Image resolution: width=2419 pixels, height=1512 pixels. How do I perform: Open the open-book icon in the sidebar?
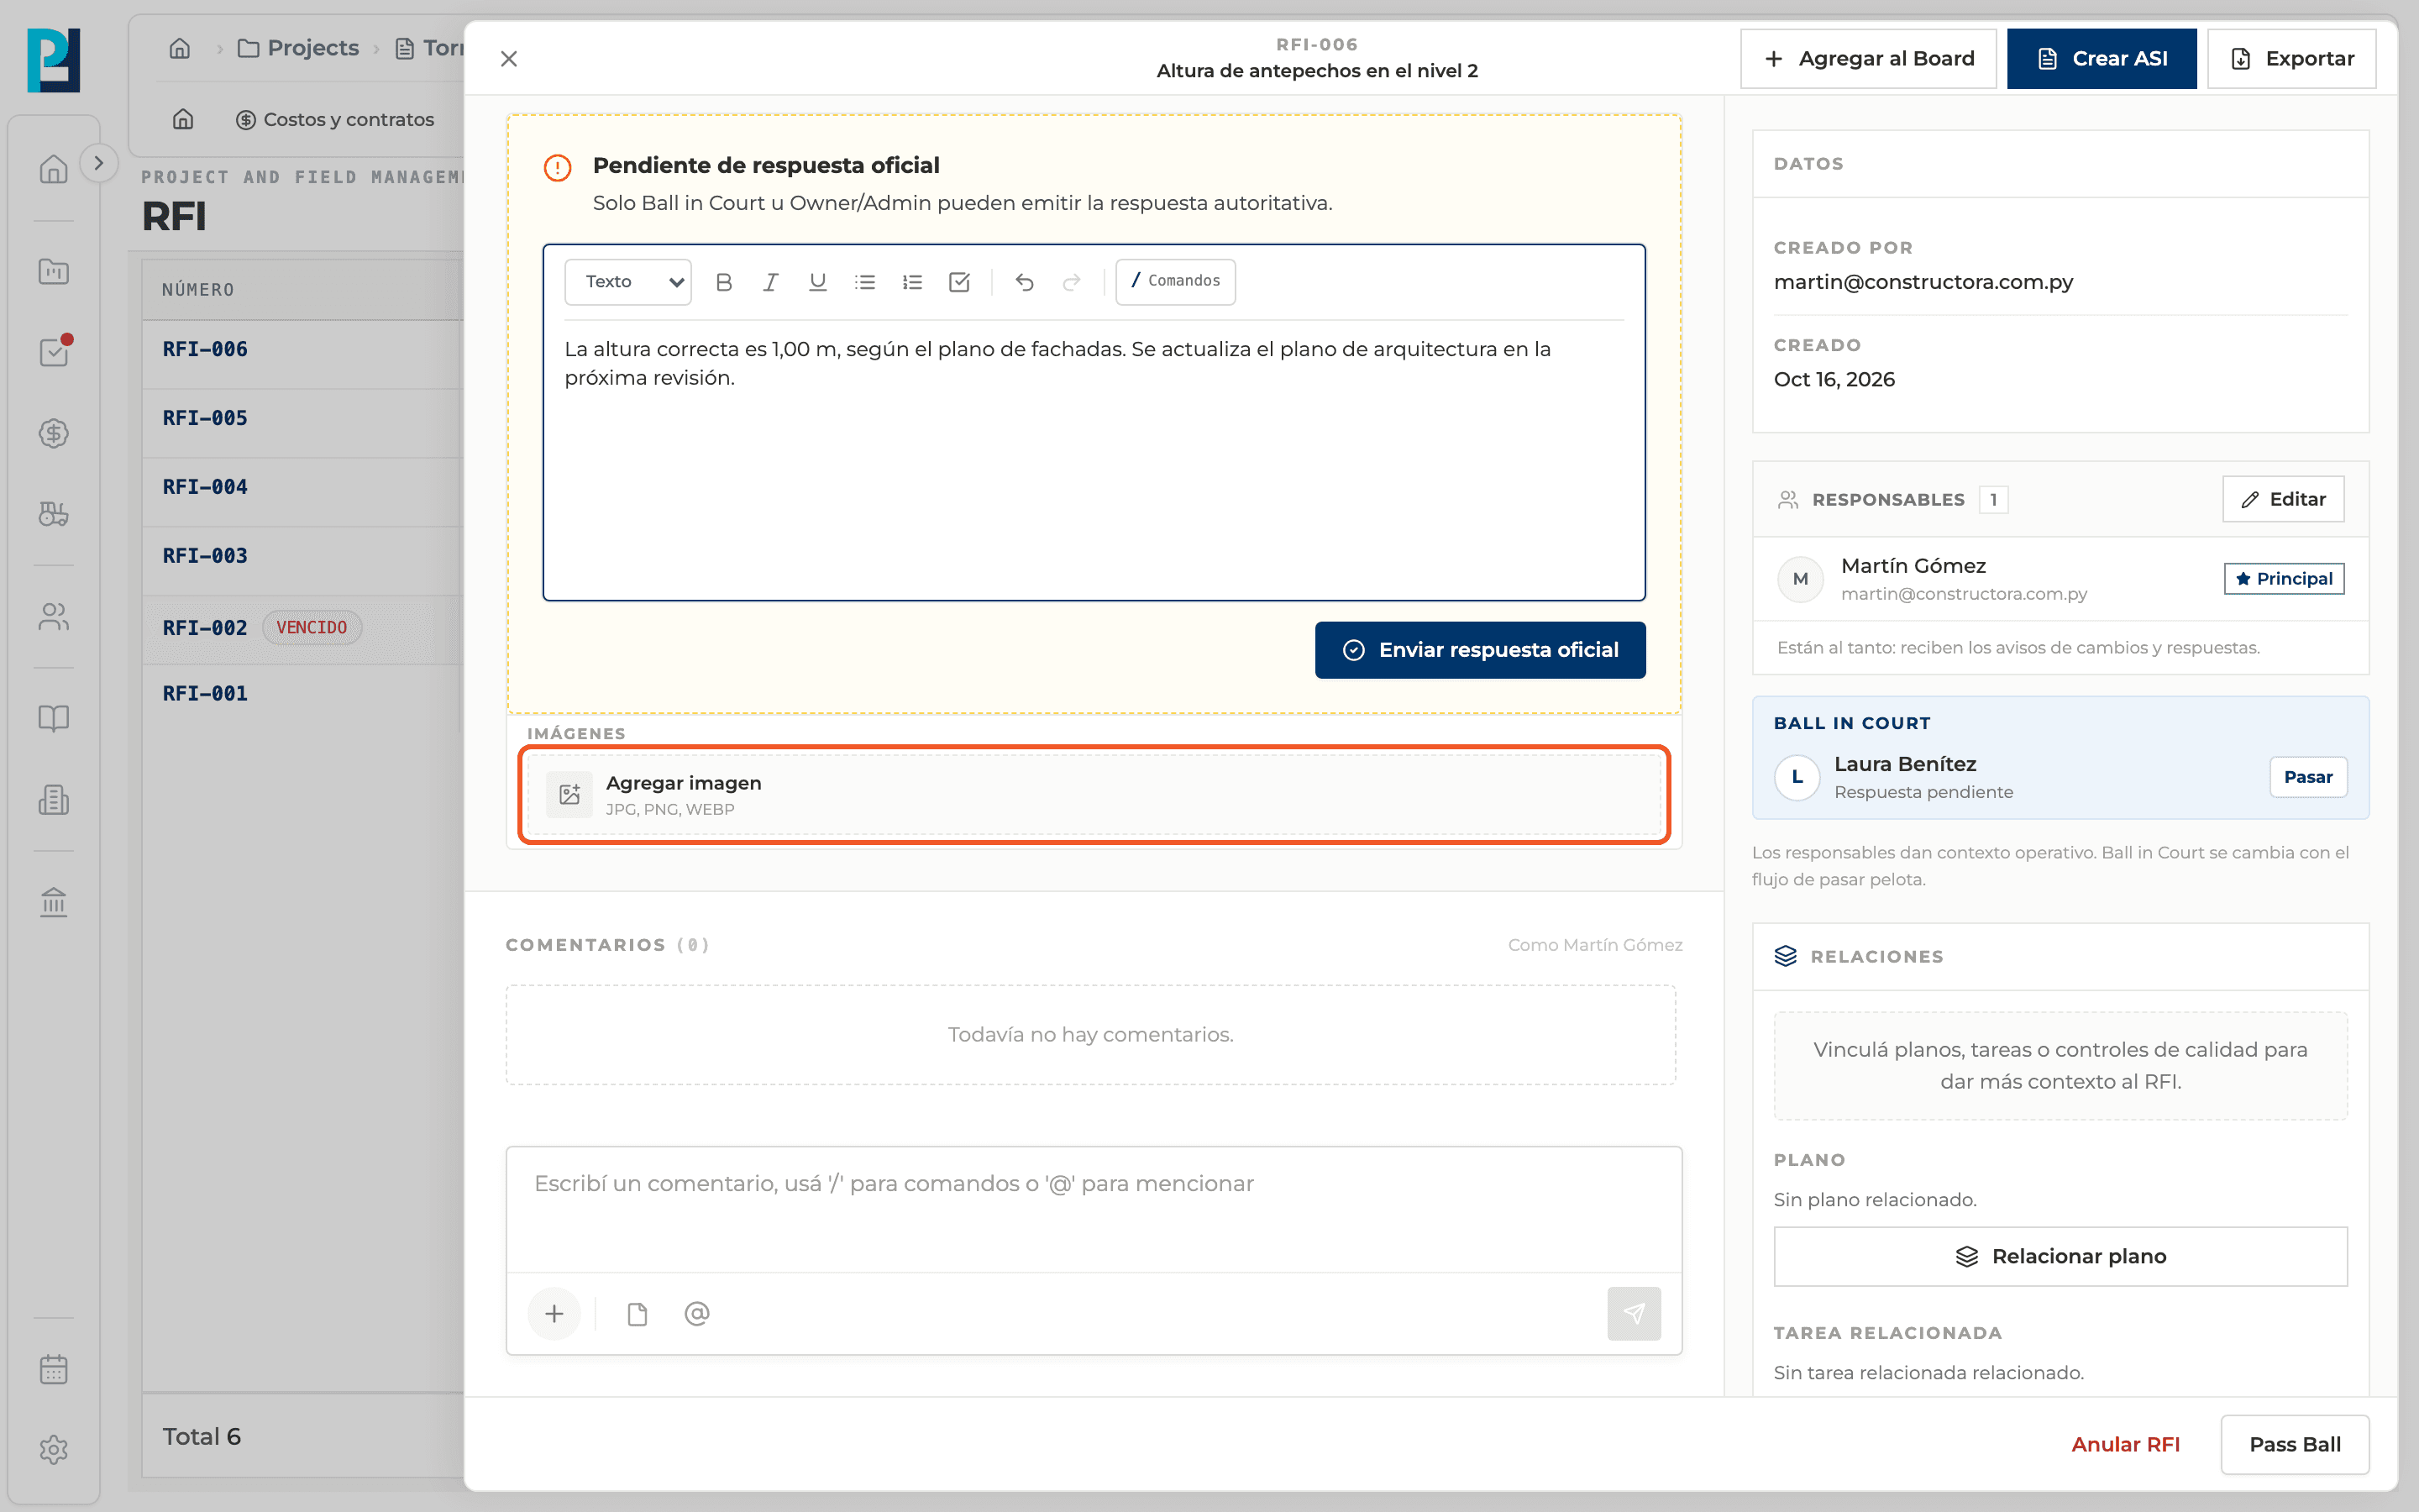(x=54, y=718)
